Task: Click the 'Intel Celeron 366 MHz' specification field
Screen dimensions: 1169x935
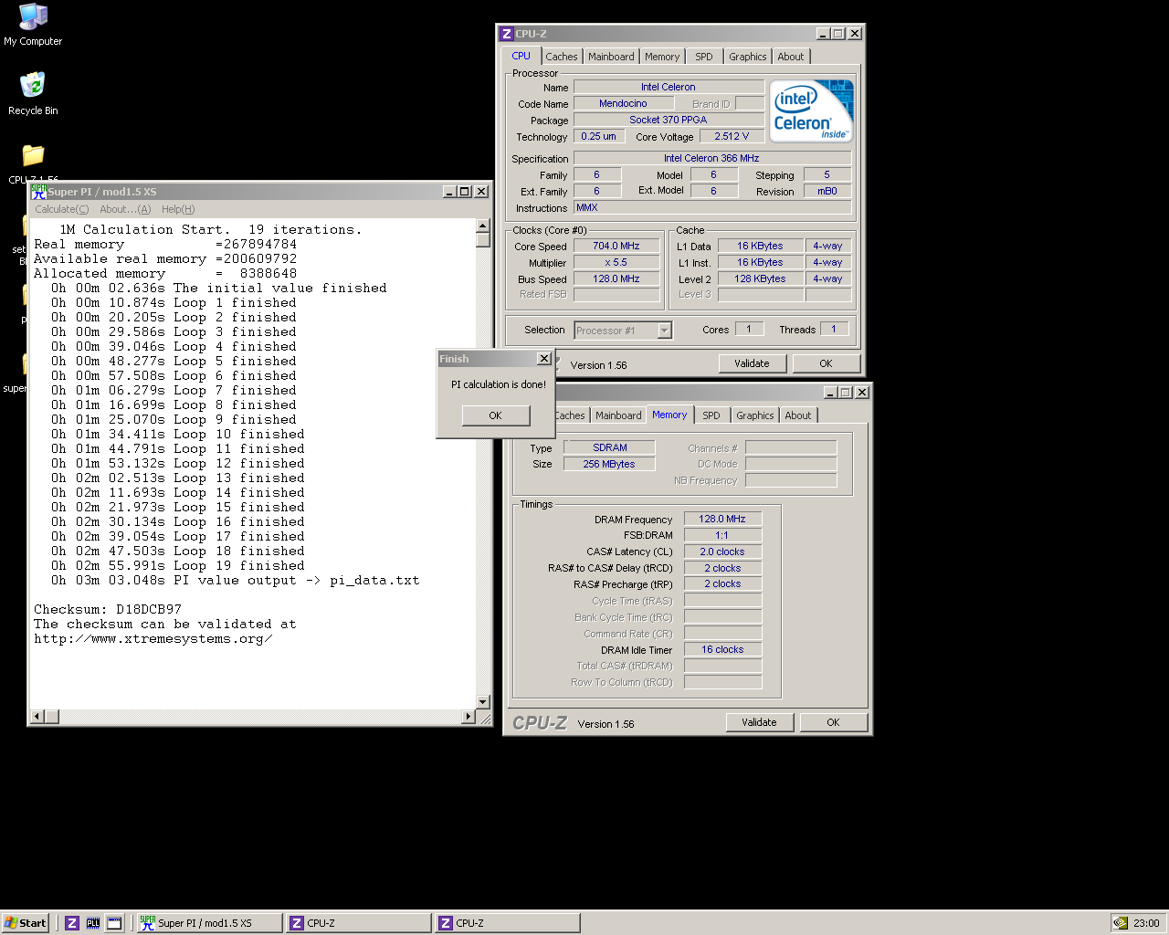Action: pos(712,158)
